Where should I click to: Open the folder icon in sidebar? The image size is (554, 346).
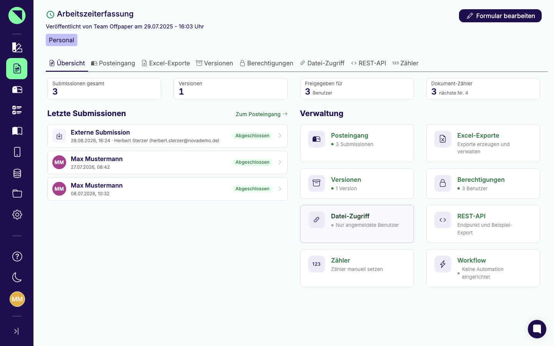click(17, 193)
